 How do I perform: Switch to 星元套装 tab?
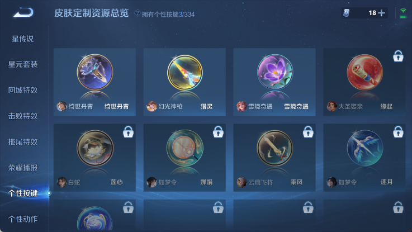coord(23,64)
